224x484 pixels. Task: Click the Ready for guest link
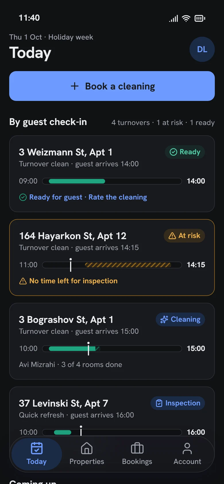[56, 197]
